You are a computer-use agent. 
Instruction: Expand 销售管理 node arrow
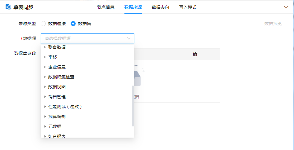[45, 97]
